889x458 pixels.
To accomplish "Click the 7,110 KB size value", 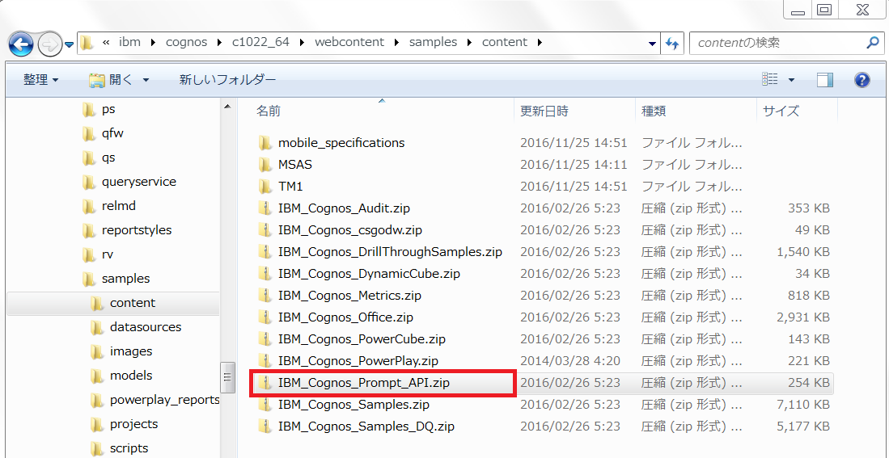I will tap(804, 405).
